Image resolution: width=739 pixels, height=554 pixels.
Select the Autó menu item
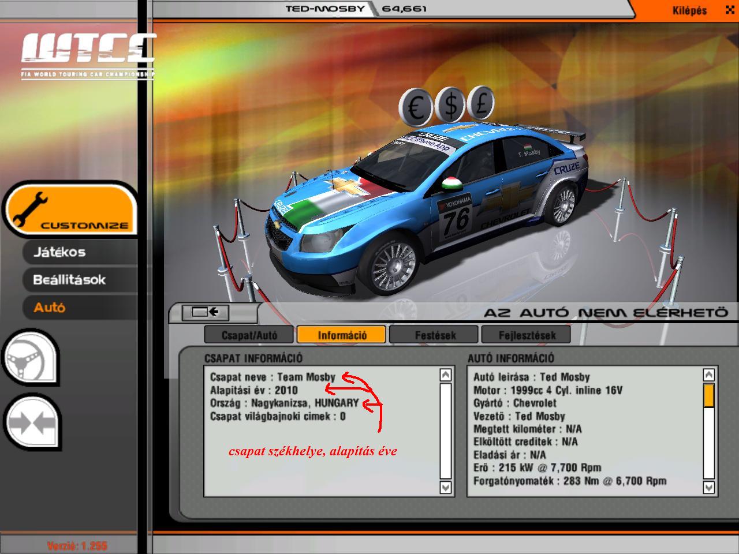[x=50, y=308]
